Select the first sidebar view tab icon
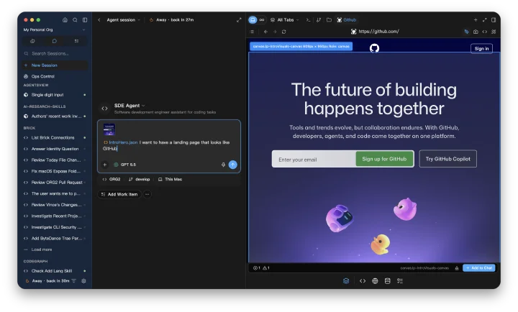This screenshot has height=312, width=518. pos(32,41)
